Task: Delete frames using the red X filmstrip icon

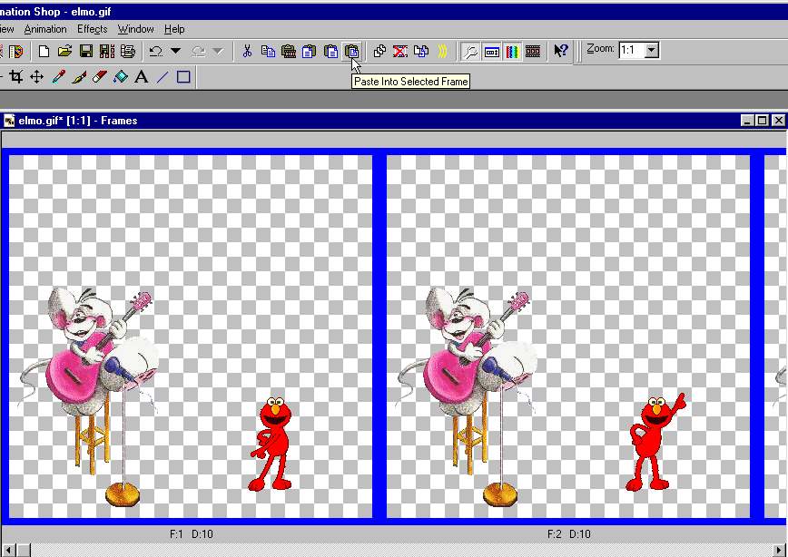Action: [x=400, y=51]
